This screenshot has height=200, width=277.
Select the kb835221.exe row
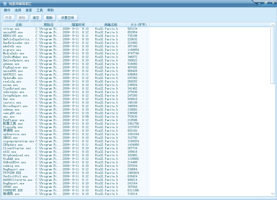76,75
